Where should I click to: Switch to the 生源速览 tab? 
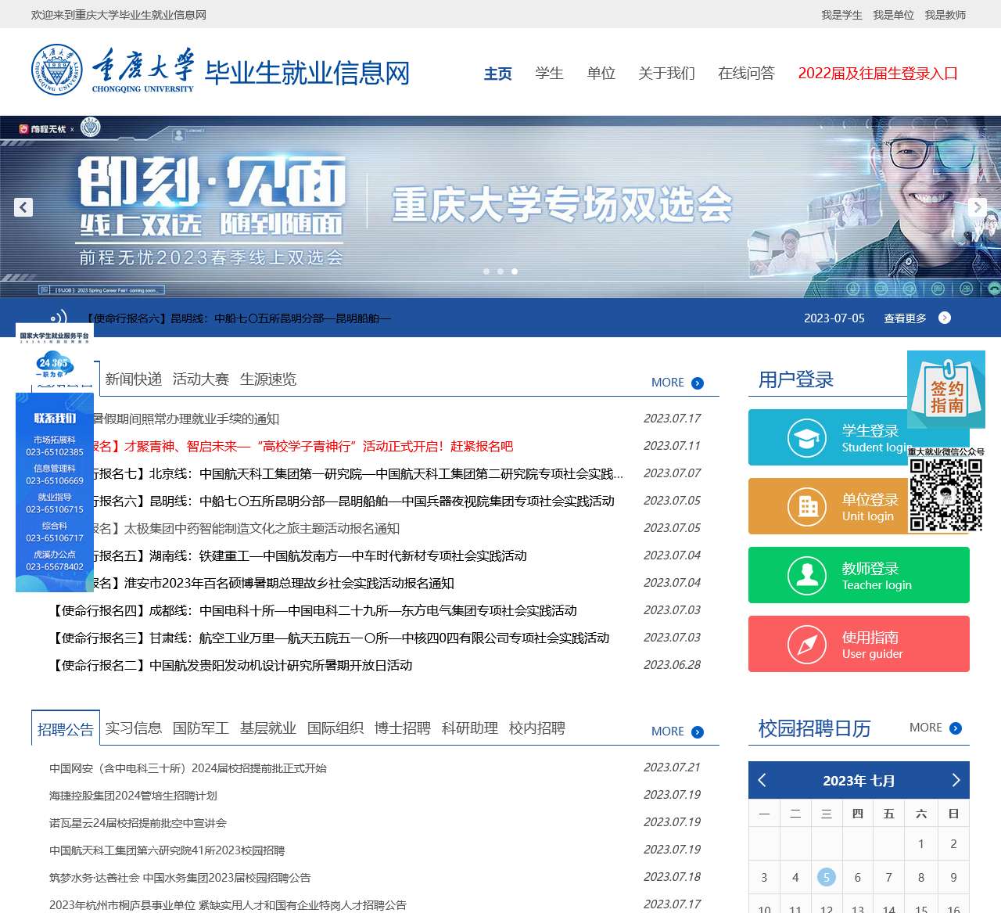point(268,379)
